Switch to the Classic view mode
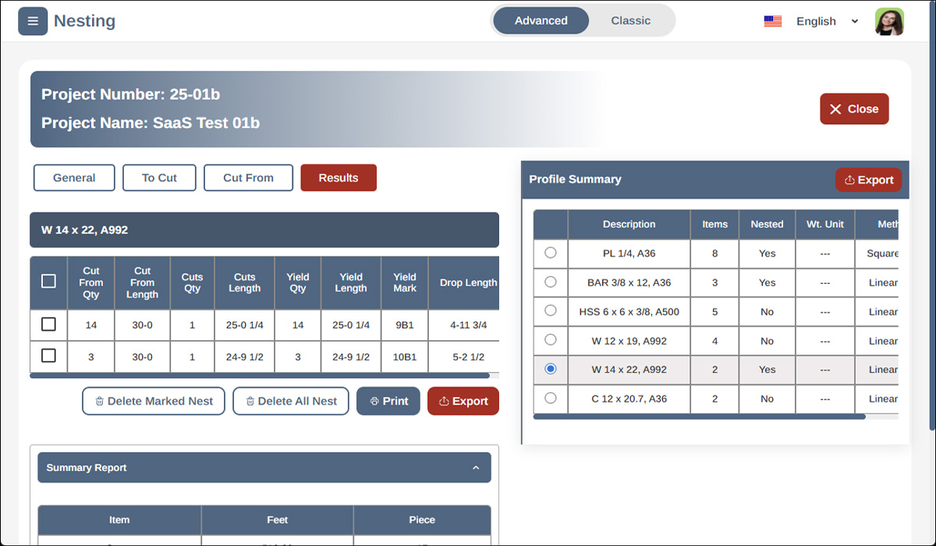Image resolution: width=936 pixels, height=546 pixels. 630,21
